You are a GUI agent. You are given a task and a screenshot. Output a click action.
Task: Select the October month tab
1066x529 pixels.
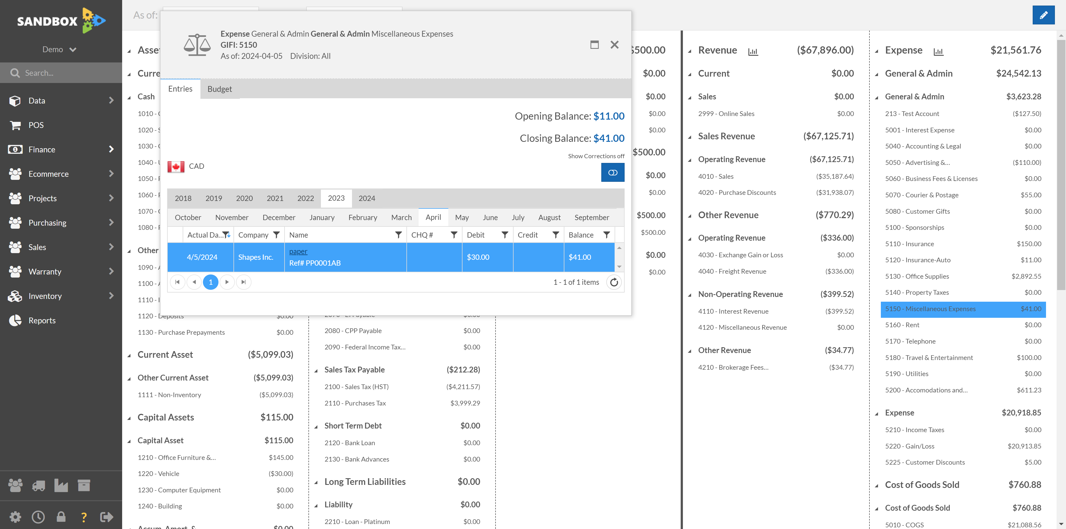(188, 217)
